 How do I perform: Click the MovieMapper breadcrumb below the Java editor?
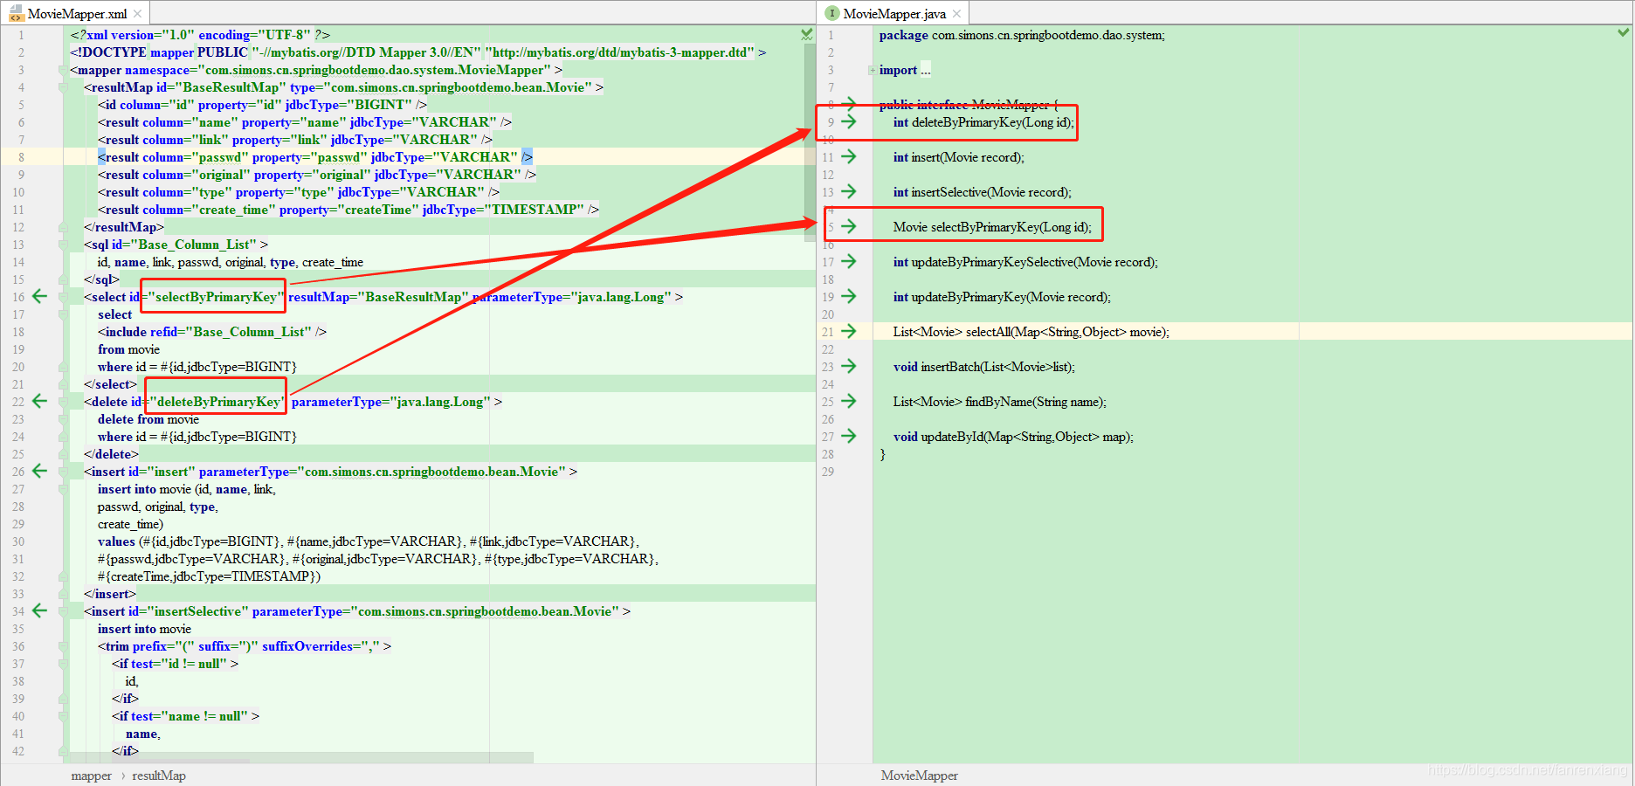click(x=919, y=776)
